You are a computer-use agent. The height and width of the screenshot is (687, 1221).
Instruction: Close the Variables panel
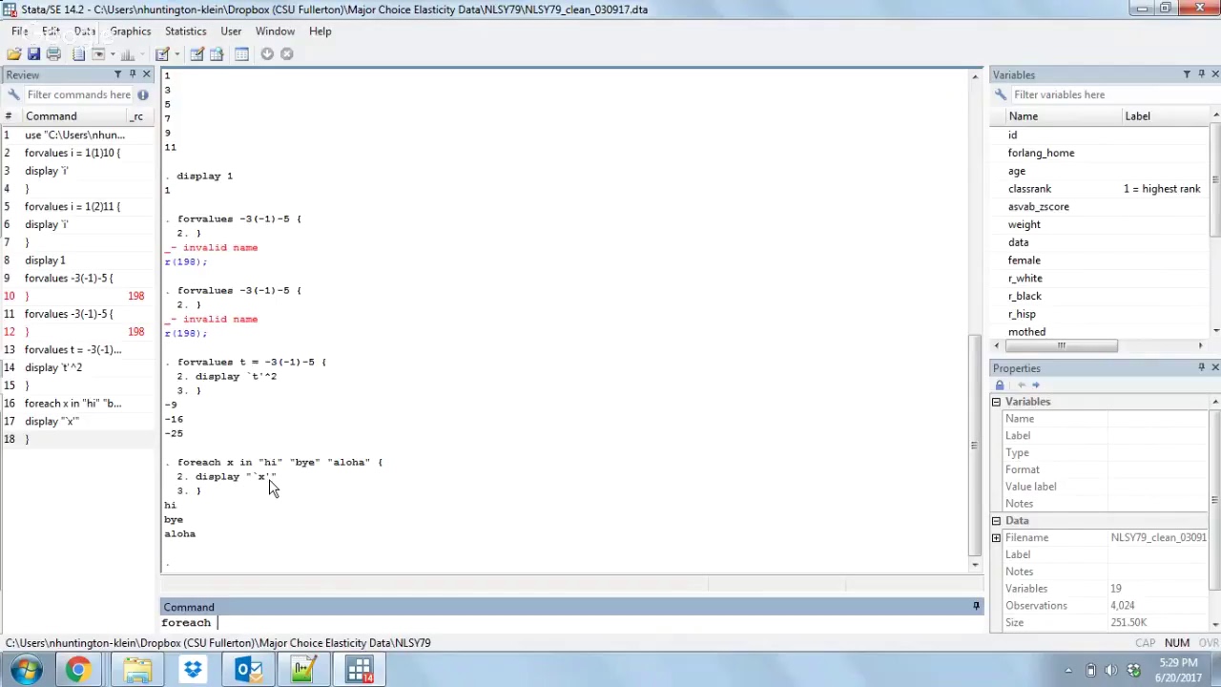point(1214,74)
